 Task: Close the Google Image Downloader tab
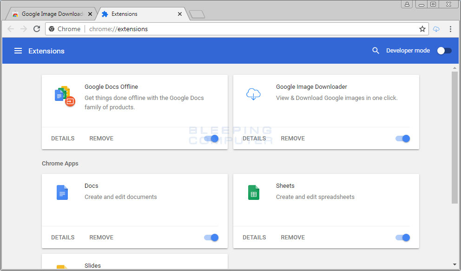tap(90, 14)
